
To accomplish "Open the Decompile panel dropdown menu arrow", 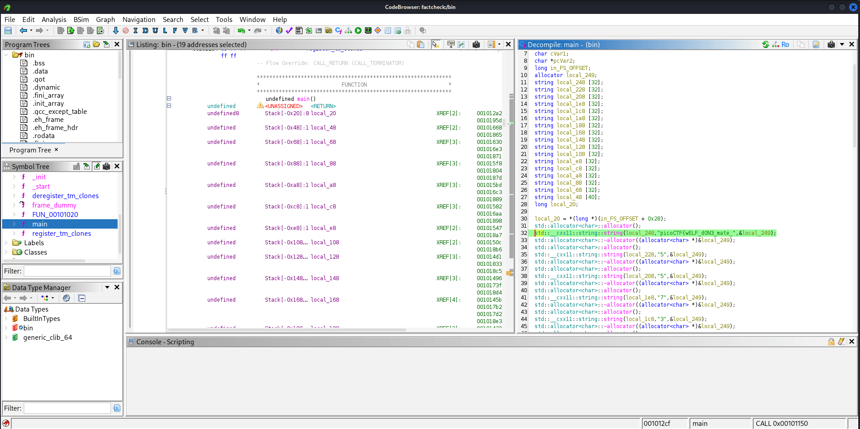I will click(x=842, y=44).
